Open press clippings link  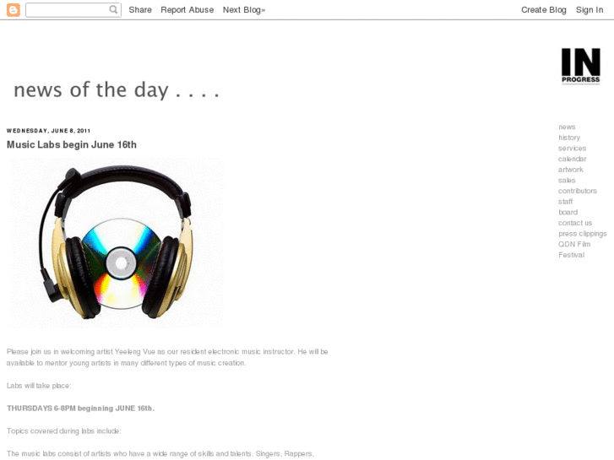point(582,234)
